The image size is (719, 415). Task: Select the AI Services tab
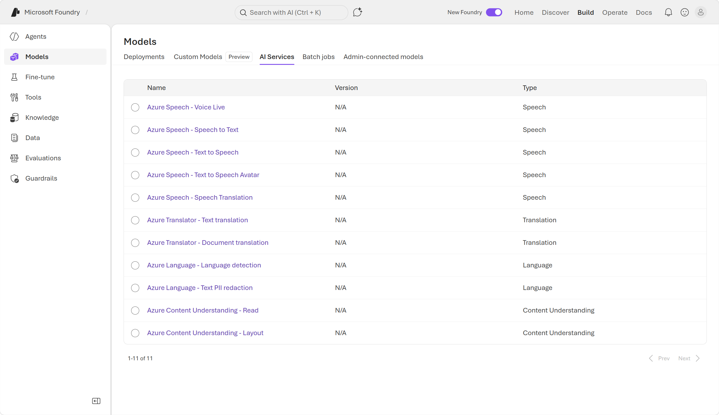[277, 57]
